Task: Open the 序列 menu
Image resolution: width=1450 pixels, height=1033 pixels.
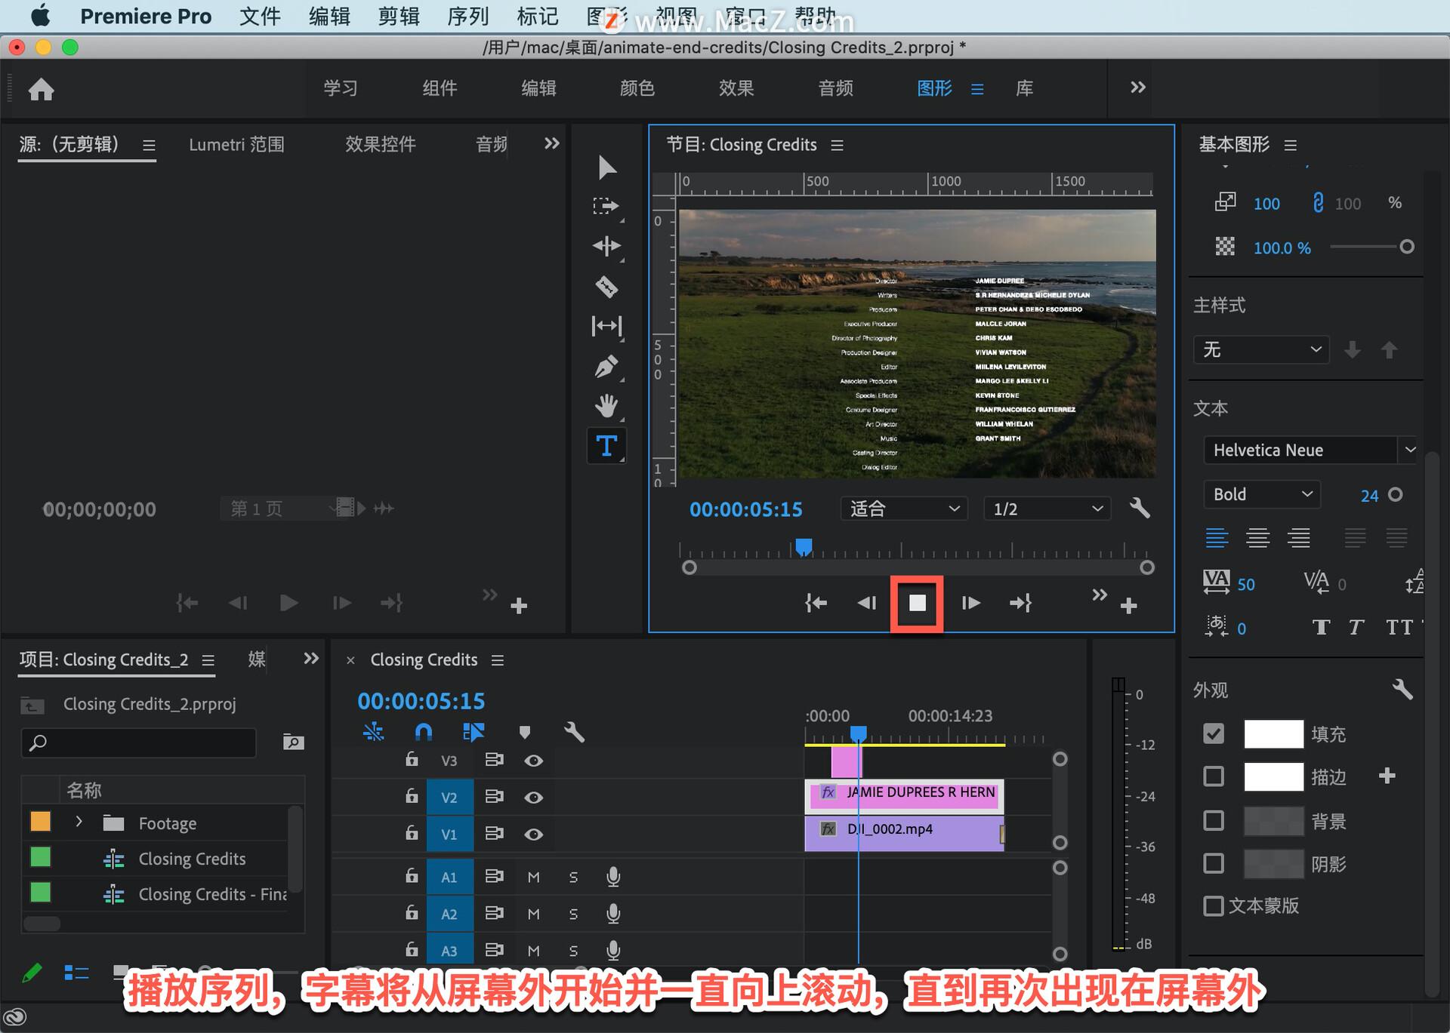Action: (x=467, y=16)
